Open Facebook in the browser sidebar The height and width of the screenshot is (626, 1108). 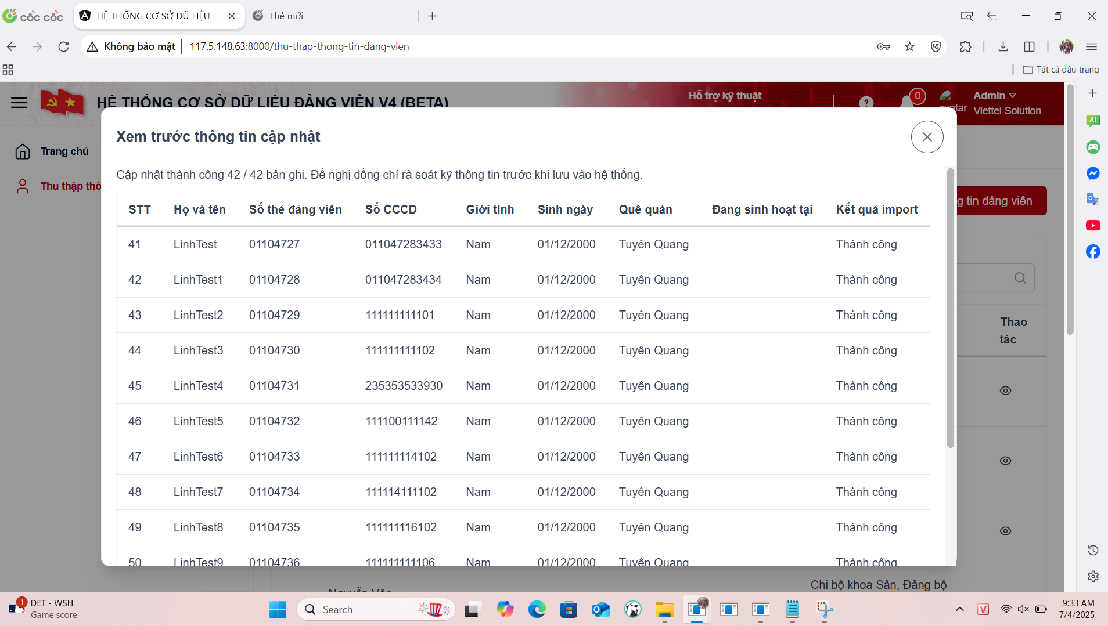click(x=1093, y=252)
